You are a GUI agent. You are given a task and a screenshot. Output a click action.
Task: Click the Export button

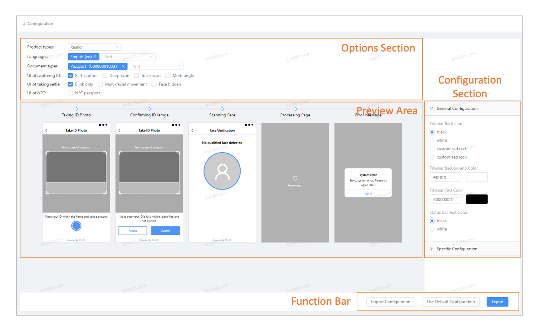pos(497,302)
